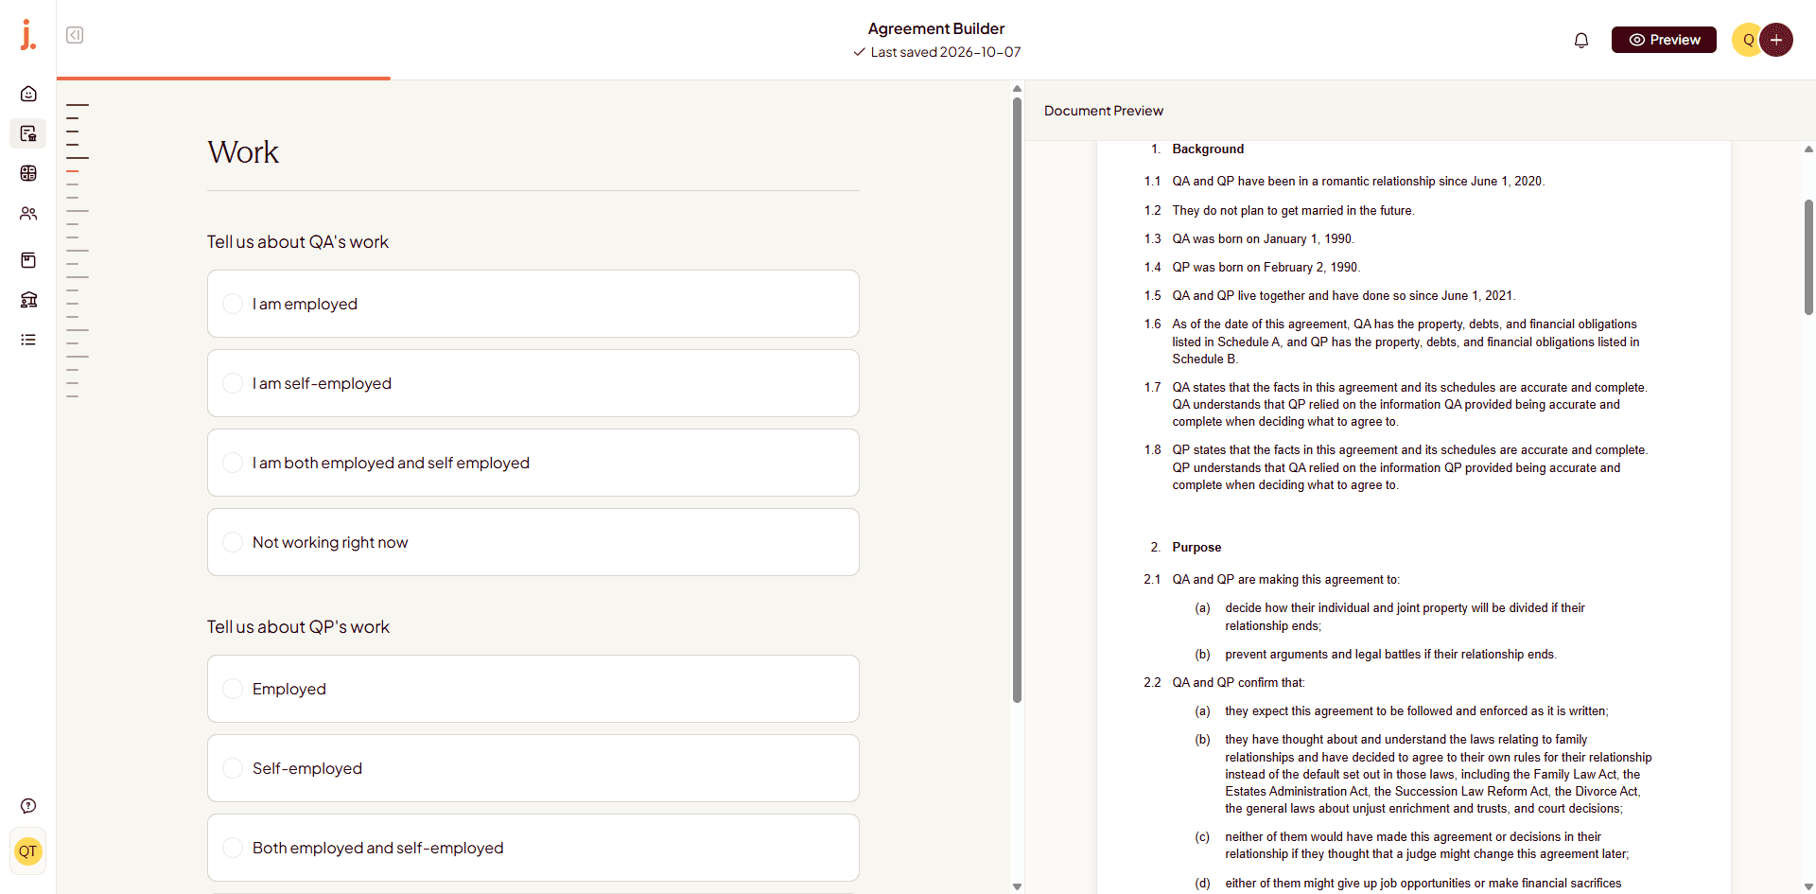Click the 'Work' page heading
Screen dimensions: 1816x894
pos(243,152)
